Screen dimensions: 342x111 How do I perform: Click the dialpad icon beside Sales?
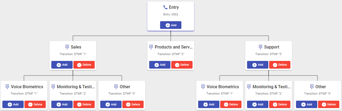pyautogui.click(x=67, y=47)
